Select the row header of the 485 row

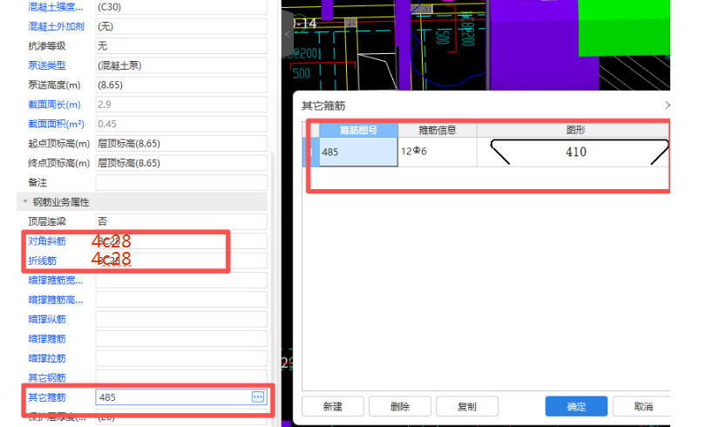311,152
